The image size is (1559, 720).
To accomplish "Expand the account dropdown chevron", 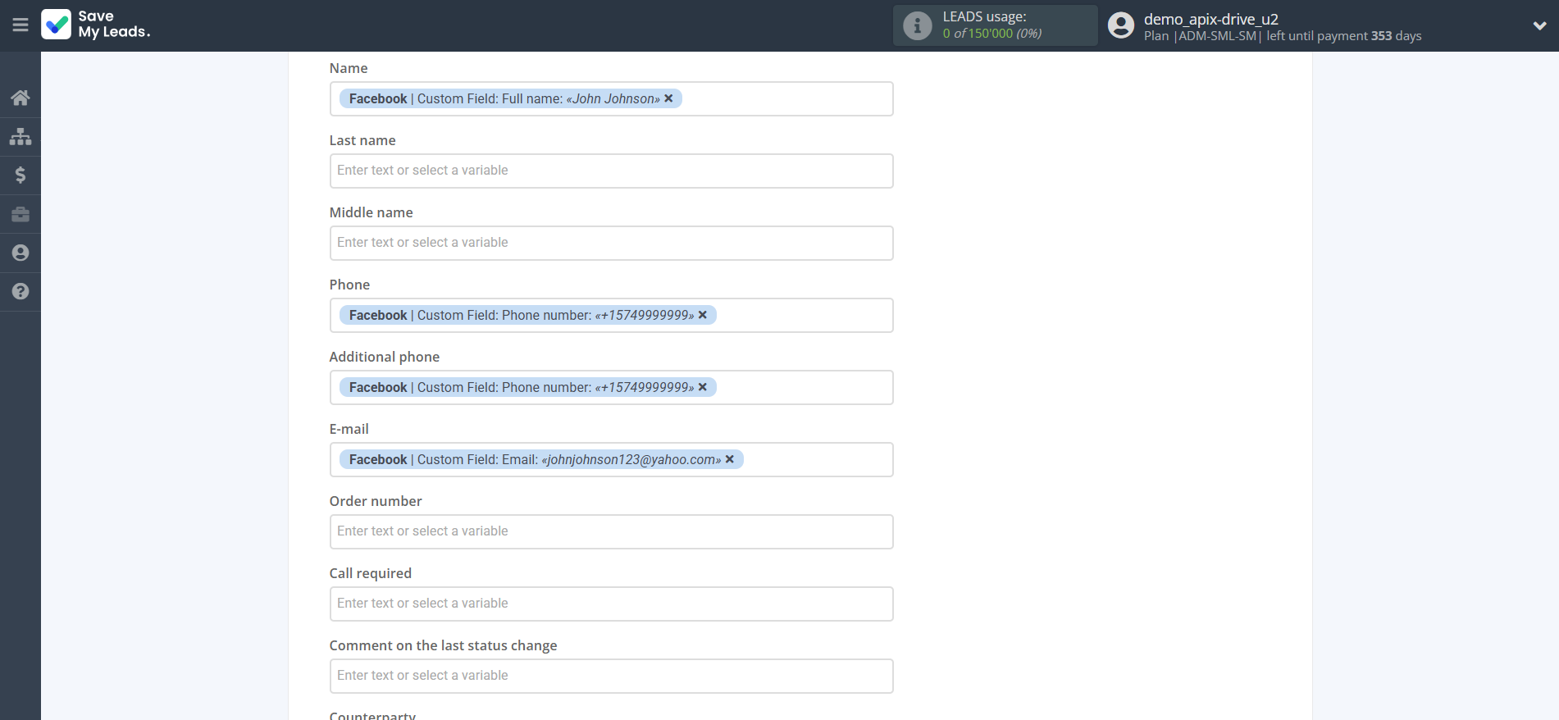I will [x=1539, y=25].
